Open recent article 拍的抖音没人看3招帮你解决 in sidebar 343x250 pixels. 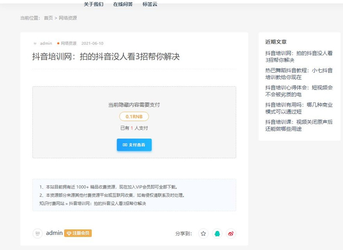(299, 56)
